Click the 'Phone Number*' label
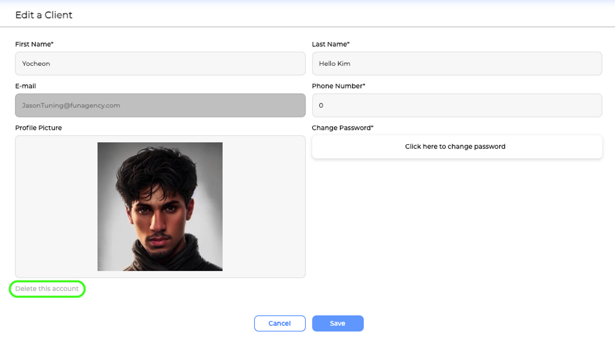This screenshot has height=348, width=615. (338, 86)
